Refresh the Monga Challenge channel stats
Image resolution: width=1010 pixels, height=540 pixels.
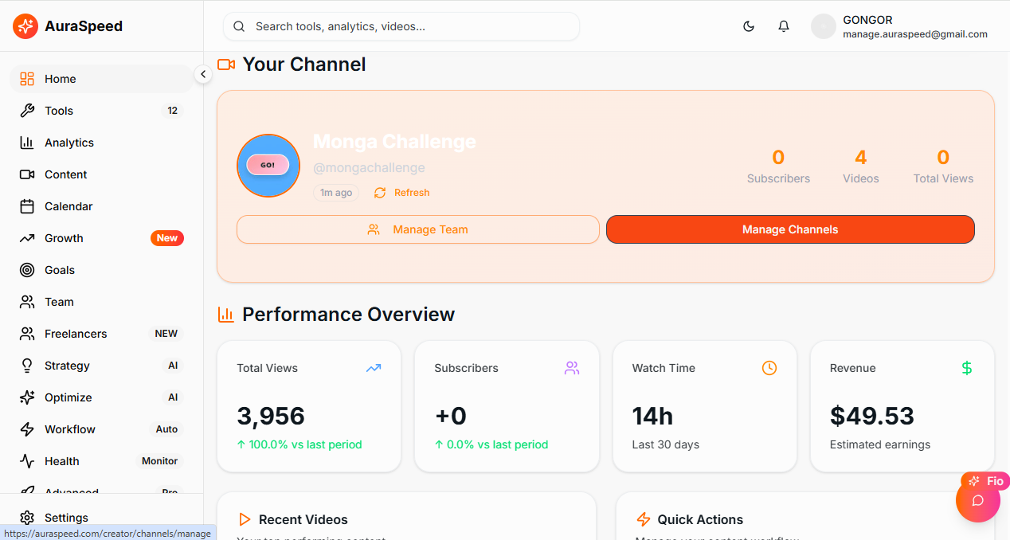(401, 192)
